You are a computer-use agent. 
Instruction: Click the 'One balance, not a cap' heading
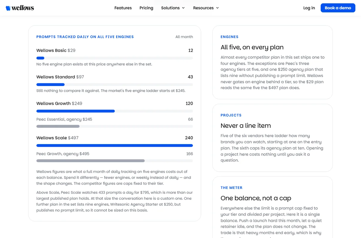(x=256, y=198)
